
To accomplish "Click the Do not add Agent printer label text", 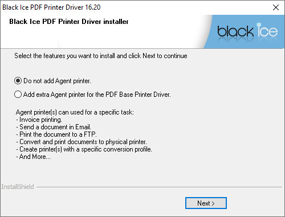I will coord(57,81).
